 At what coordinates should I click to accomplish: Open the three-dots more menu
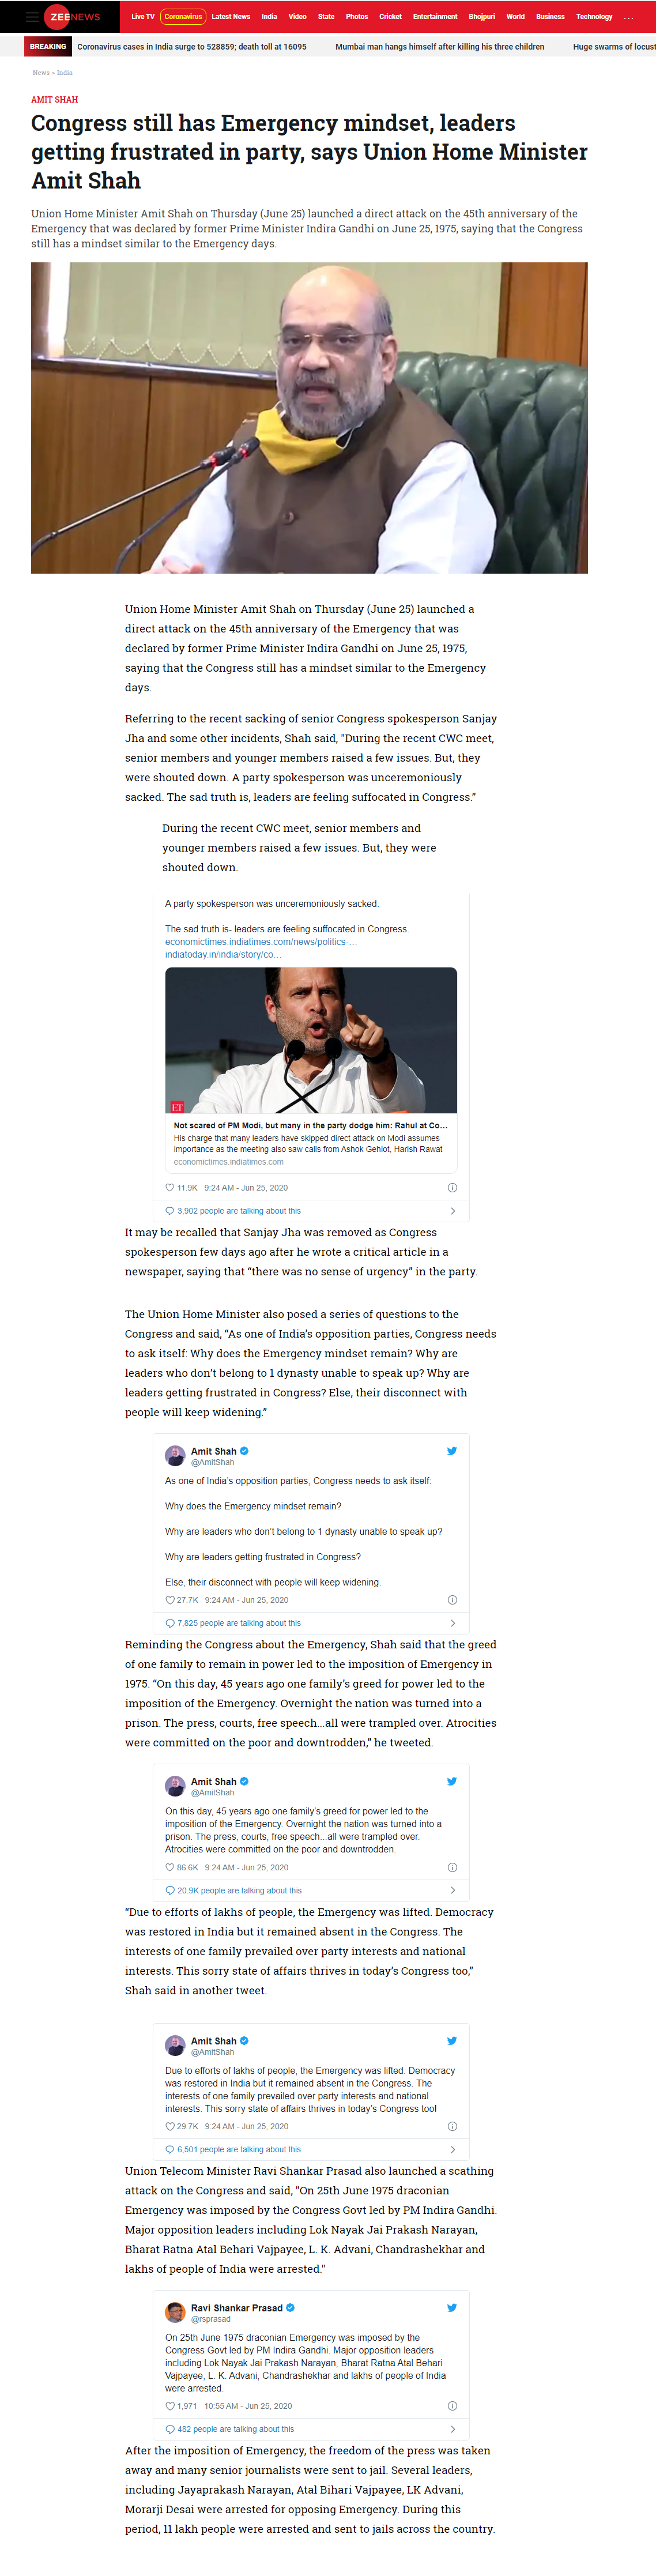coord(629,17)
